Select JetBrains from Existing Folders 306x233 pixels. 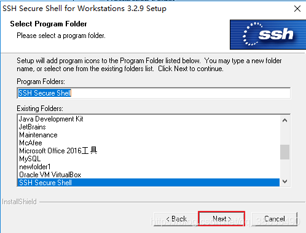pyautogui.click(x=149, y=127)
